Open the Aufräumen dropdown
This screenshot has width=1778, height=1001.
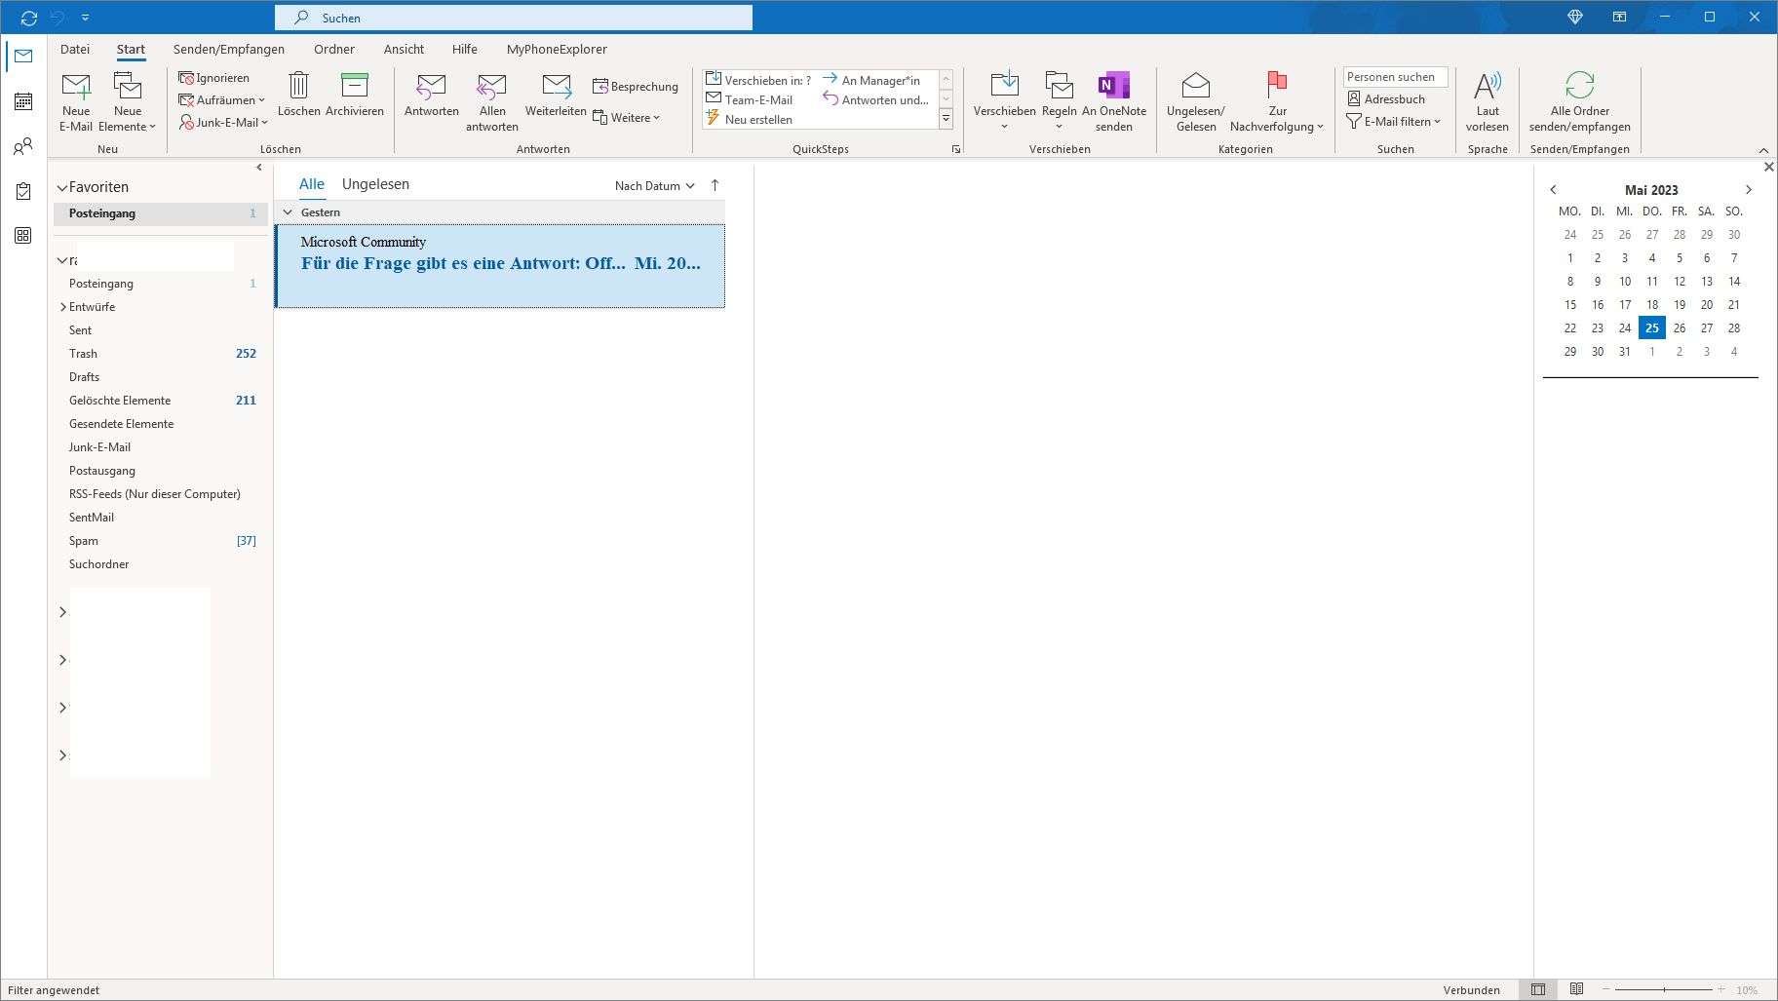point(222,100)
